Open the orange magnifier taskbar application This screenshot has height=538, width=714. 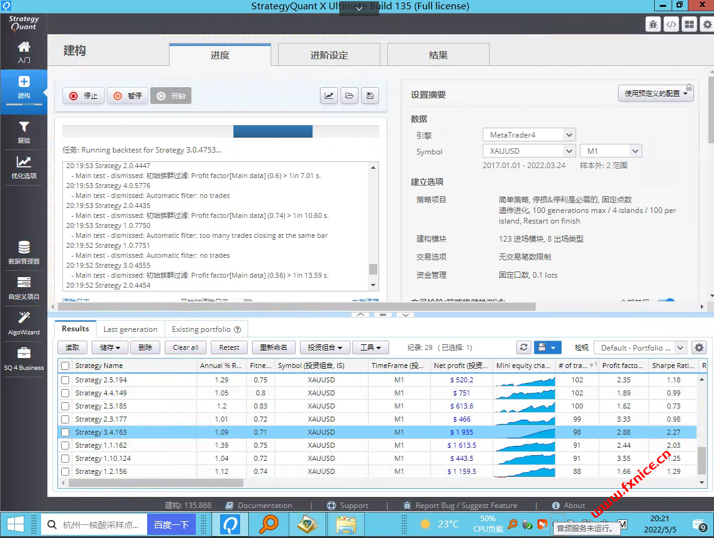pos(269,525)
